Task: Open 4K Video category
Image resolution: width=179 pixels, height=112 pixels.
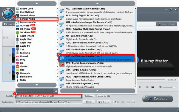Action: [37, 26]
